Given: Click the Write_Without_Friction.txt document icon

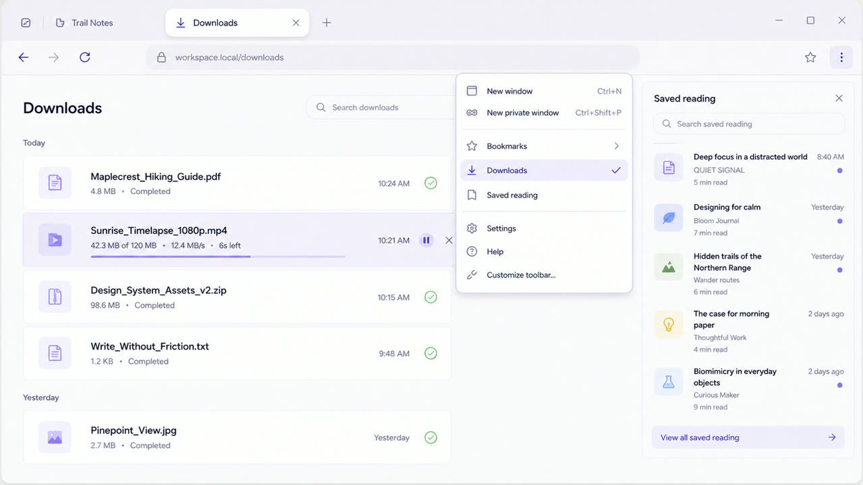Looking at the screenshot, I should [x=55, y=352].
